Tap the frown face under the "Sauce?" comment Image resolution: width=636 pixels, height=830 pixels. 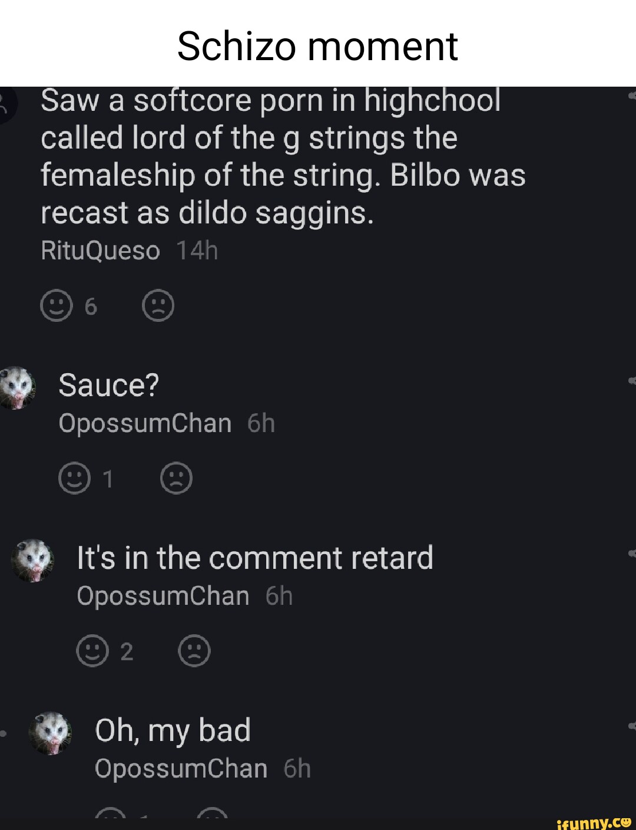pos(176,479)
